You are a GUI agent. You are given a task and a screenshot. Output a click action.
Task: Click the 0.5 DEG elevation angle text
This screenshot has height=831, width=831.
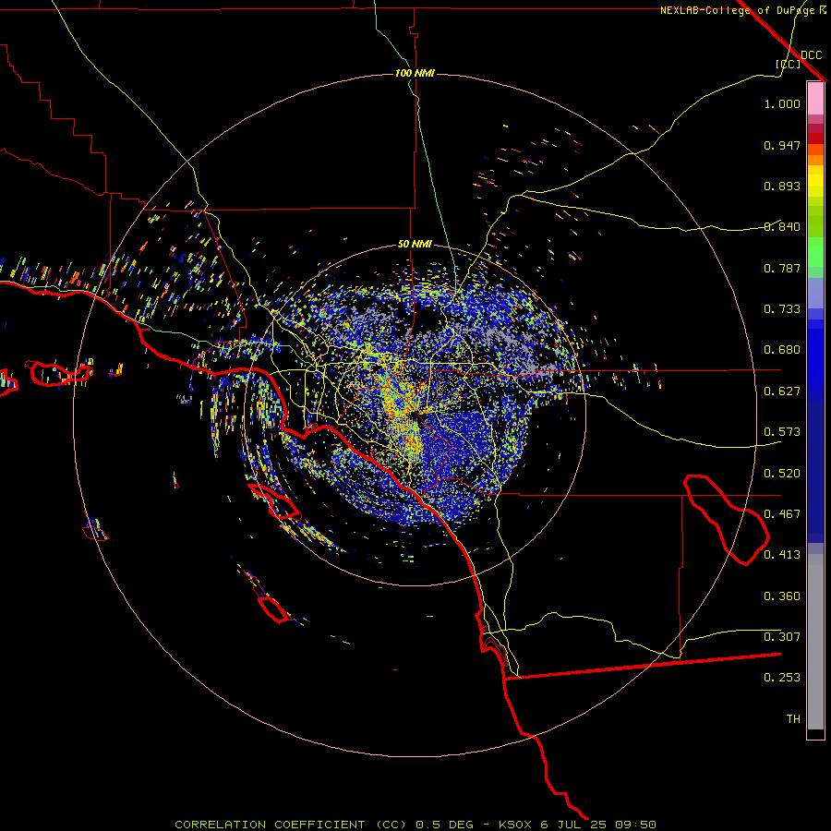tap(445, 825)
